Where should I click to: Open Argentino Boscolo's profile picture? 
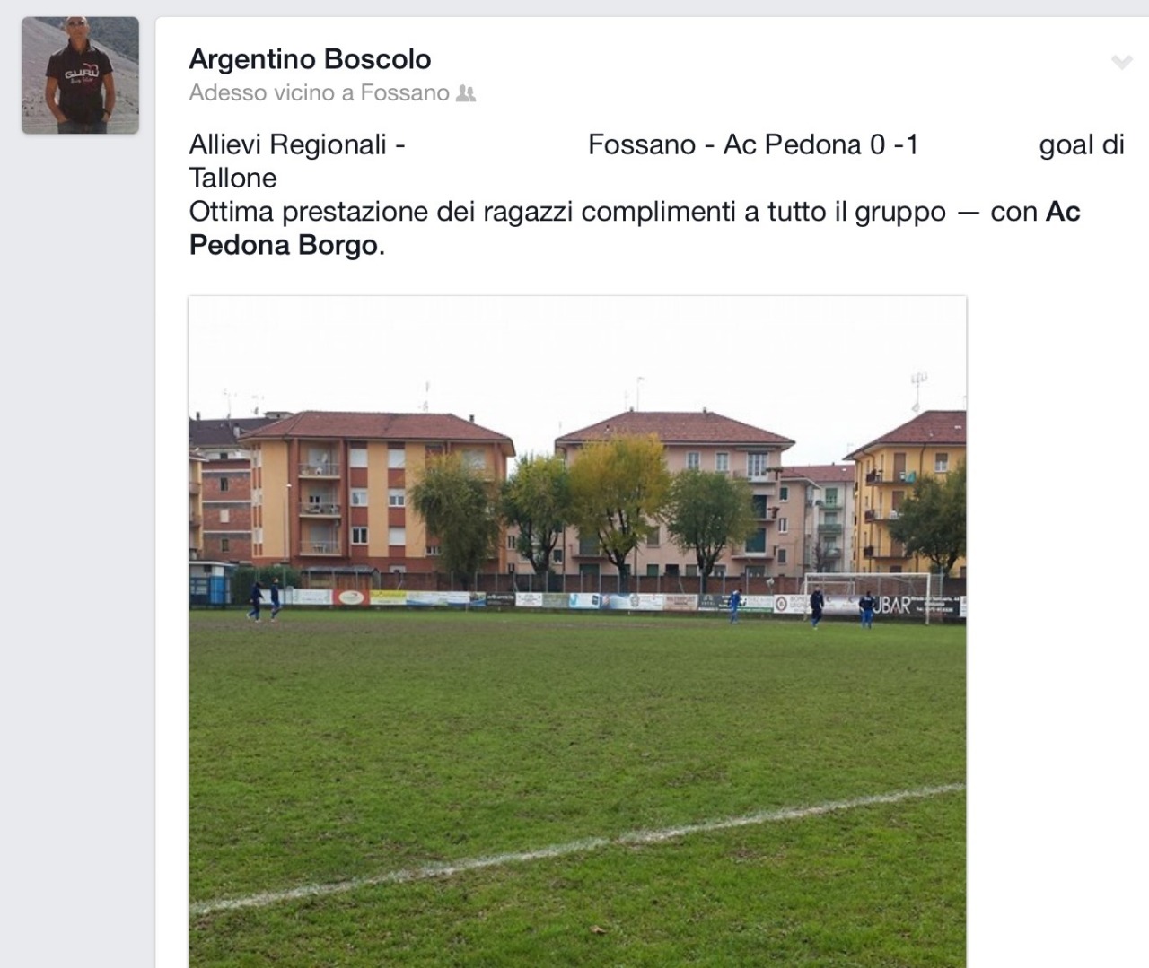tap(80, 75)
